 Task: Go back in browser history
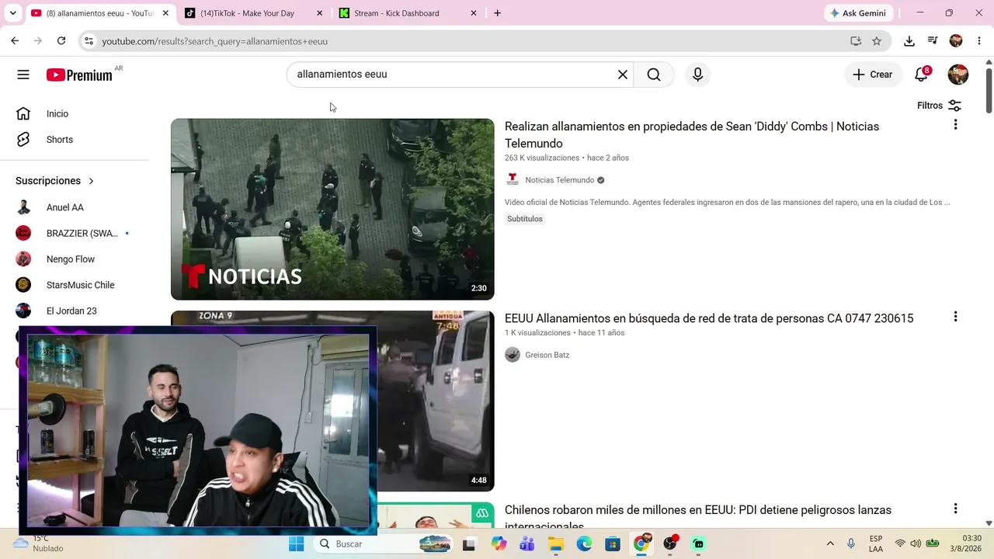coord(15,41)
